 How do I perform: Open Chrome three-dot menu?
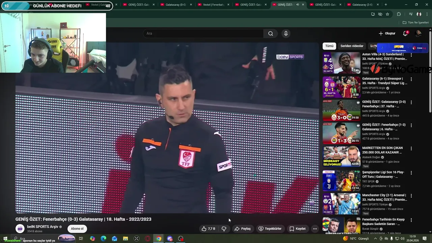pyautogui.click(x=427, y=14)
